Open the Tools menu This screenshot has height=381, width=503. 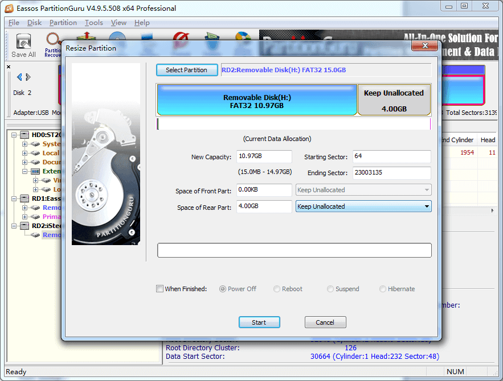point(93,23)
